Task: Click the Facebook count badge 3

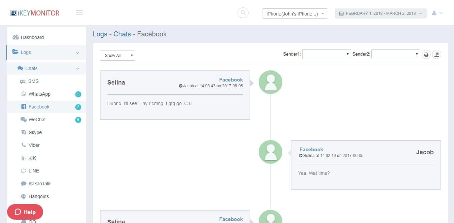Action: tap(78, 107)
